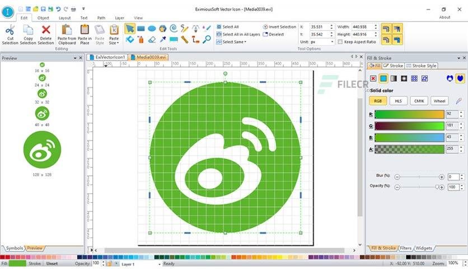
Task: Open the quick access toolbar customize arrow
Action: (x=83, y=8)
